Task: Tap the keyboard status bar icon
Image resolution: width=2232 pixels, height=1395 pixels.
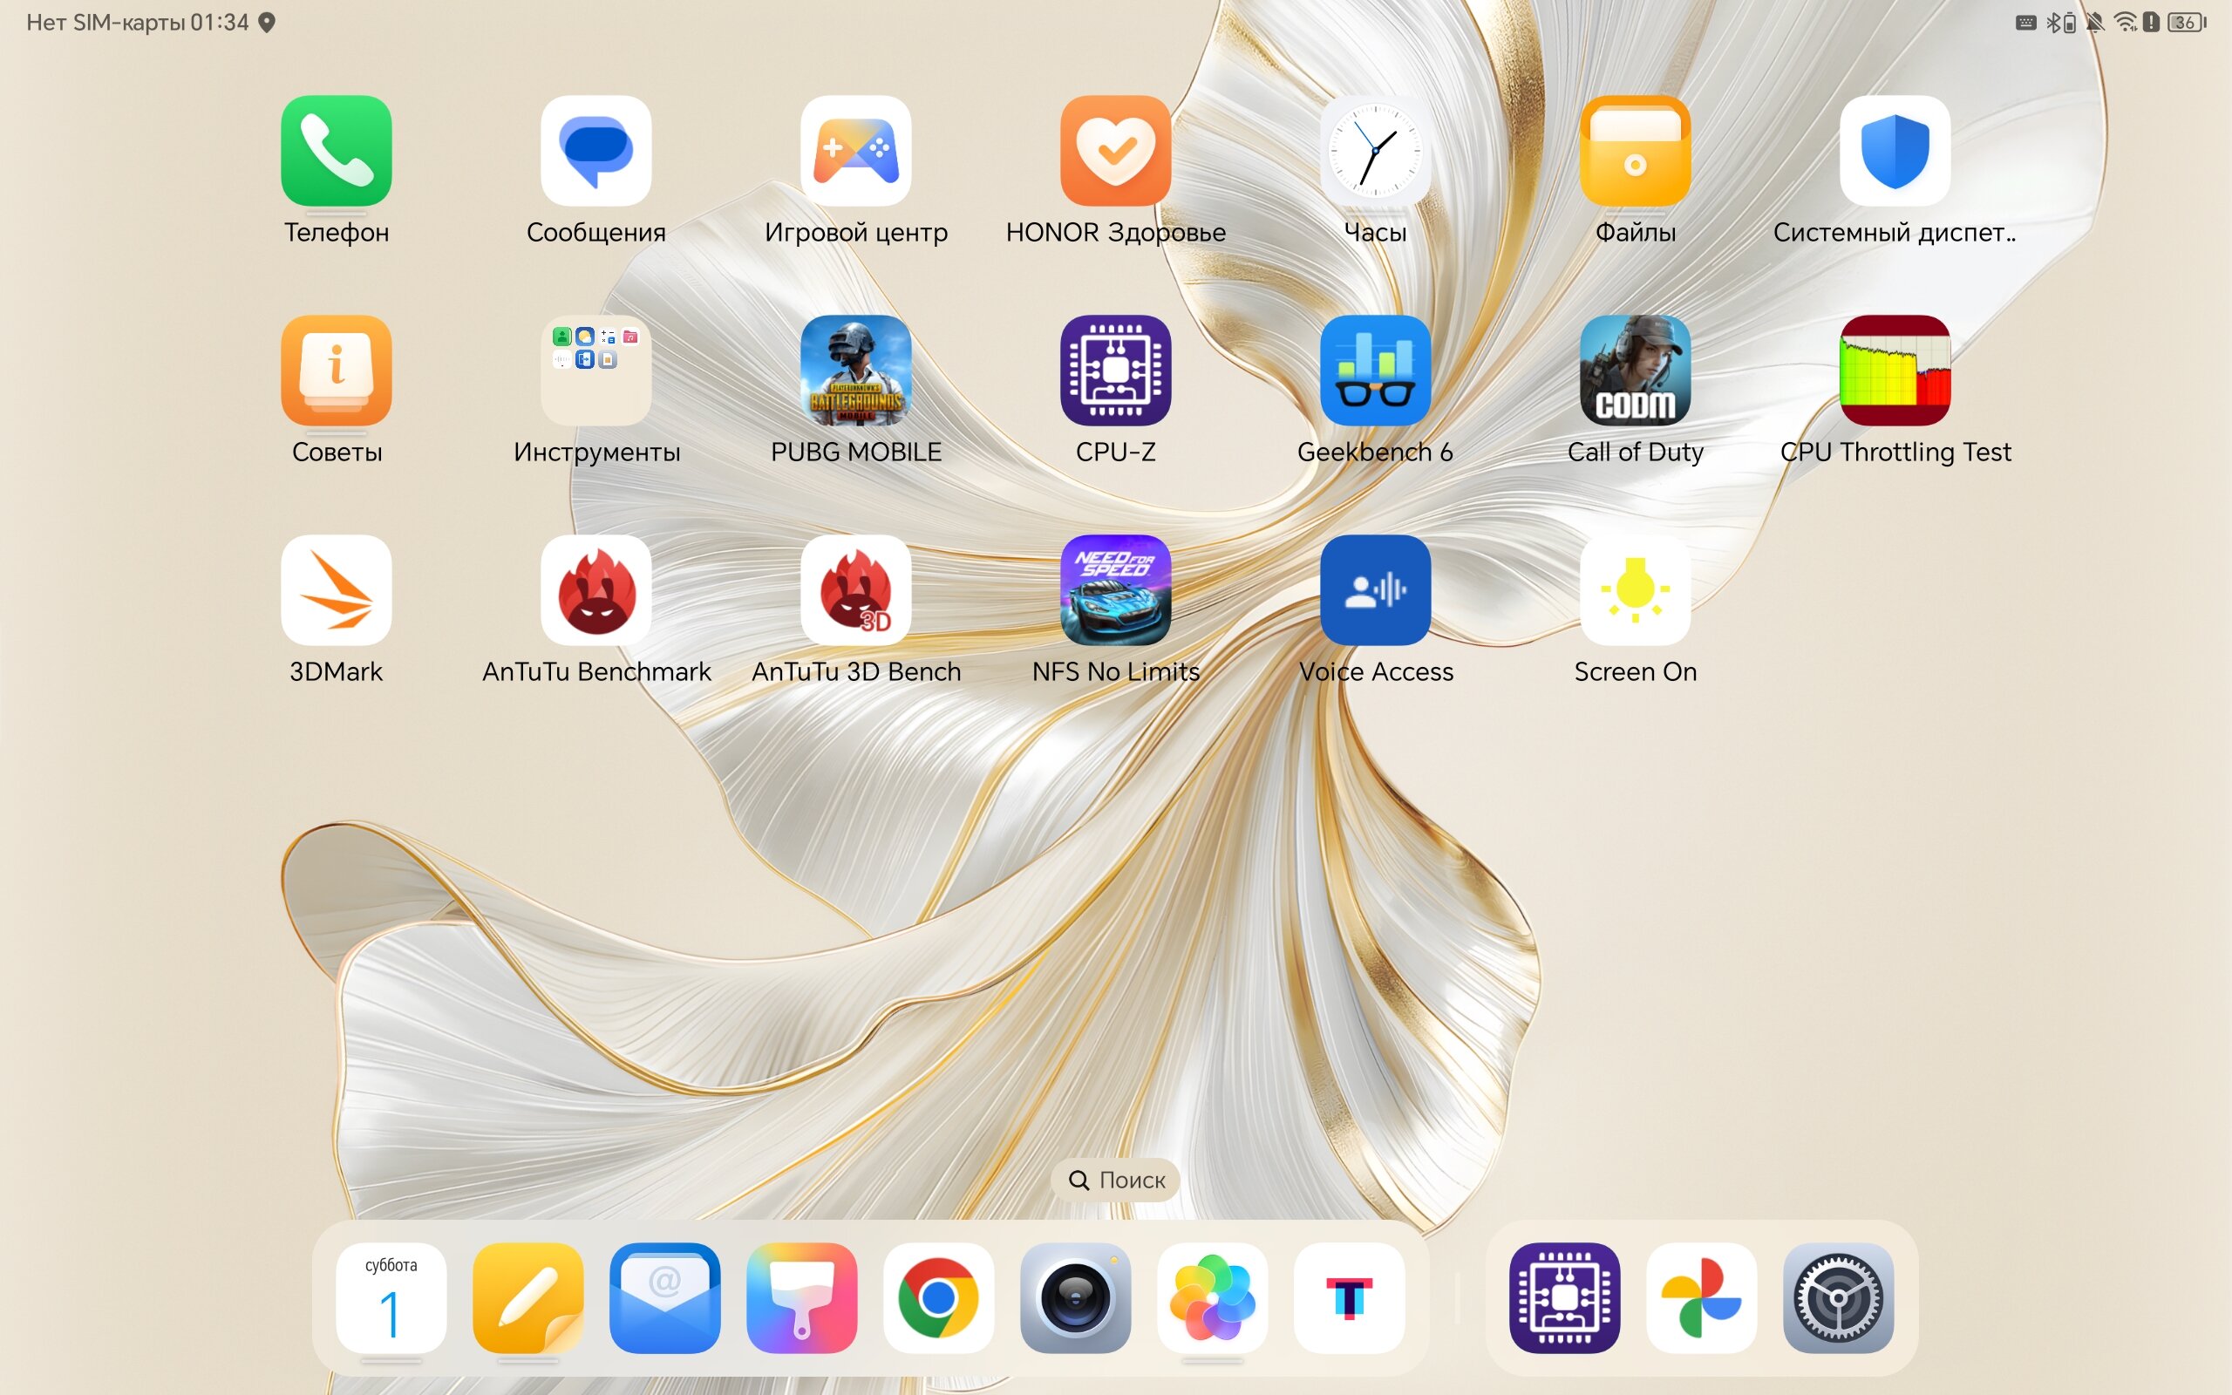Action: coord(2025,22)
